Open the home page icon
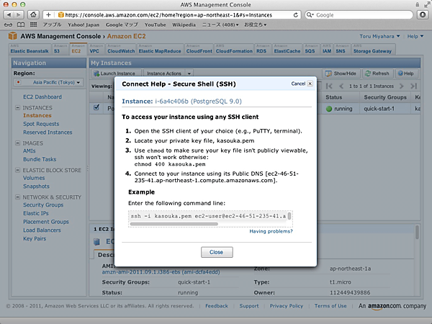The image size is (432, 324). tap(33, 15)
